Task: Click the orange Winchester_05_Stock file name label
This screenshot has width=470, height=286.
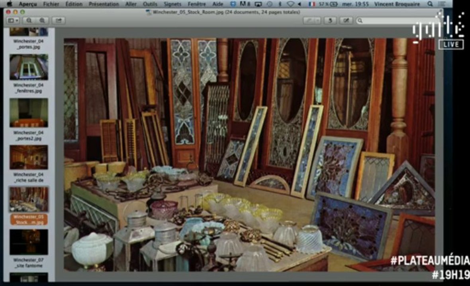Action: [x=29, y=219]
